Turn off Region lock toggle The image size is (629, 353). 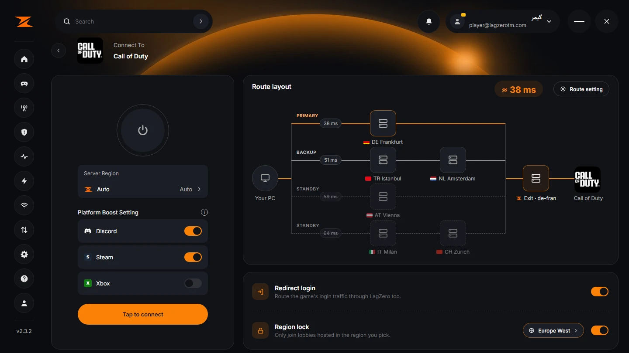click(x=600, y=330)
